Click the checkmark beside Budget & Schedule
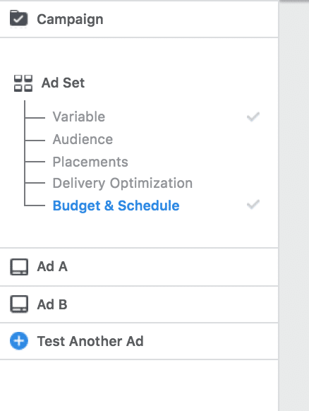This screenshot has height=411, width=309. click(253, 205)
